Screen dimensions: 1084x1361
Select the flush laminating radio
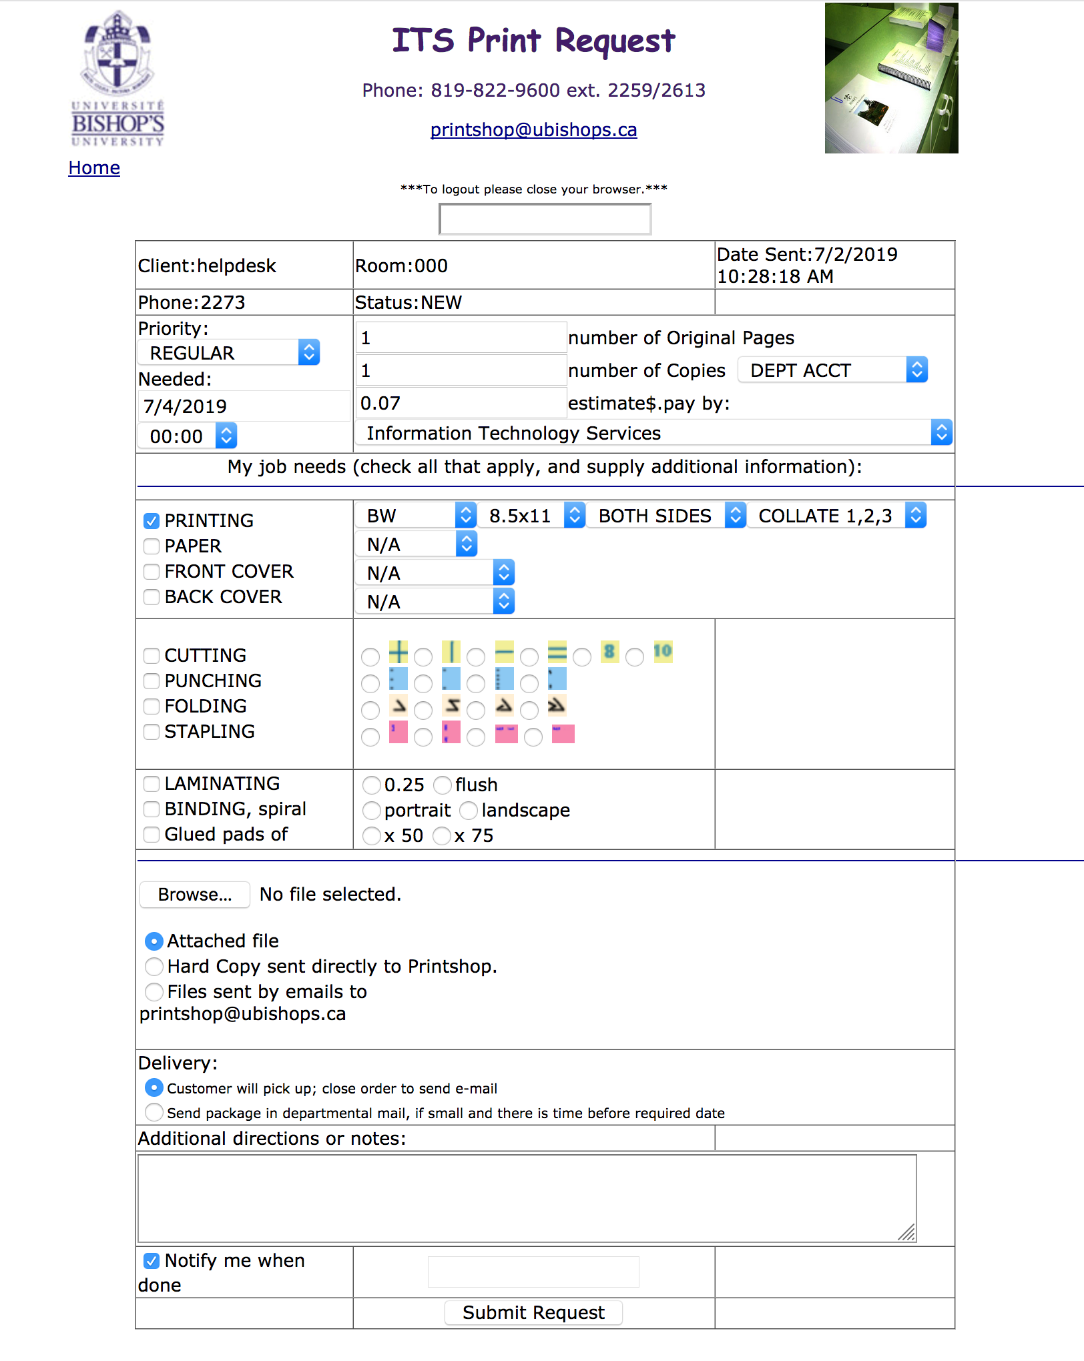tap(443, 785)
